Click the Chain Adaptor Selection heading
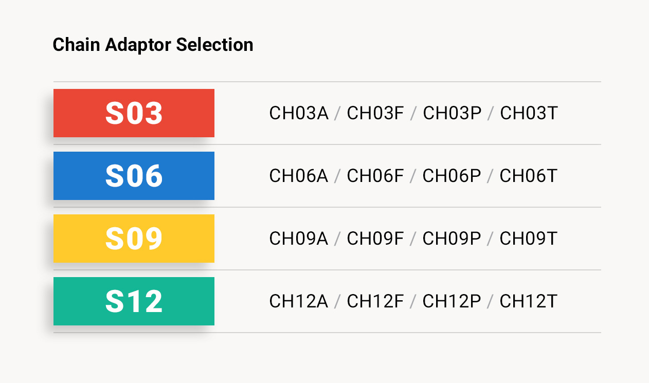This screenshot has height=383, width=649. pos(153,45)
